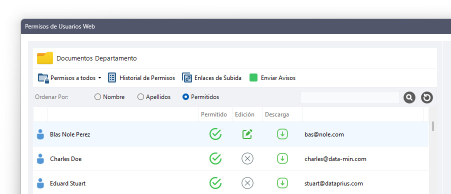Click the yellow Documentos Departamento folder icon
Image resolution: width=451 pixels, height=194 pixels.
(x=45, y=58)
